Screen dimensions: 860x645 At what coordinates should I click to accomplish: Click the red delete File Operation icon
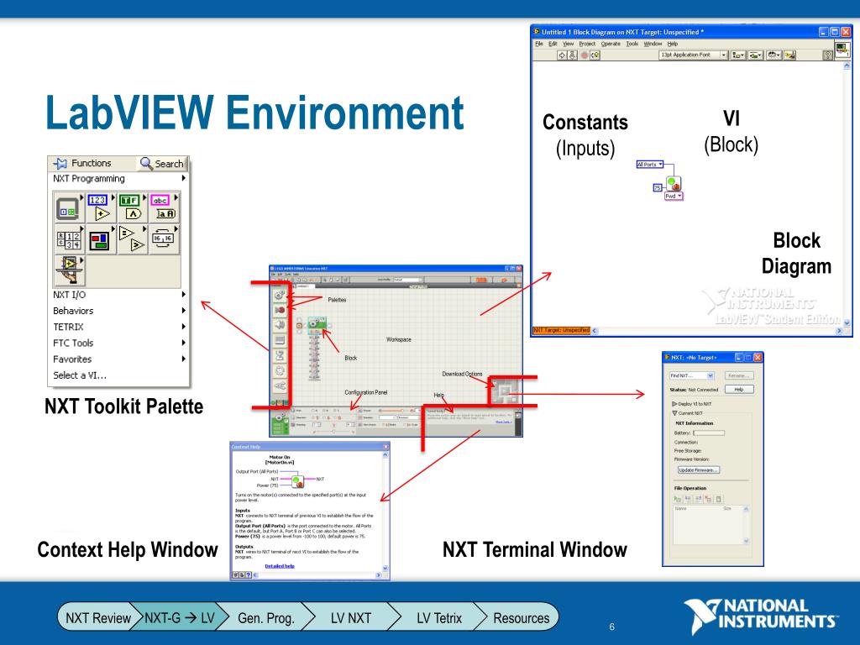click(x=708, y=499)
